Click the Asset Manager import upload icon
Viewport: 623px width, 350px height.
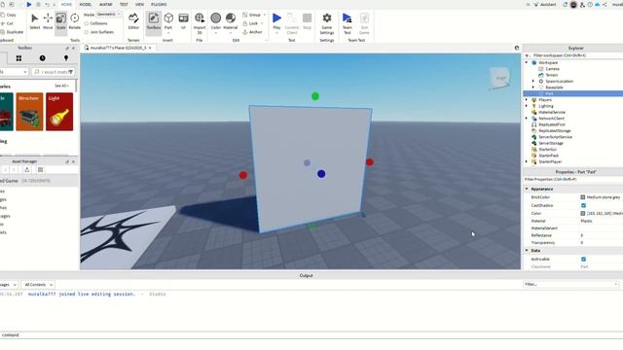[x=27, y=170]
